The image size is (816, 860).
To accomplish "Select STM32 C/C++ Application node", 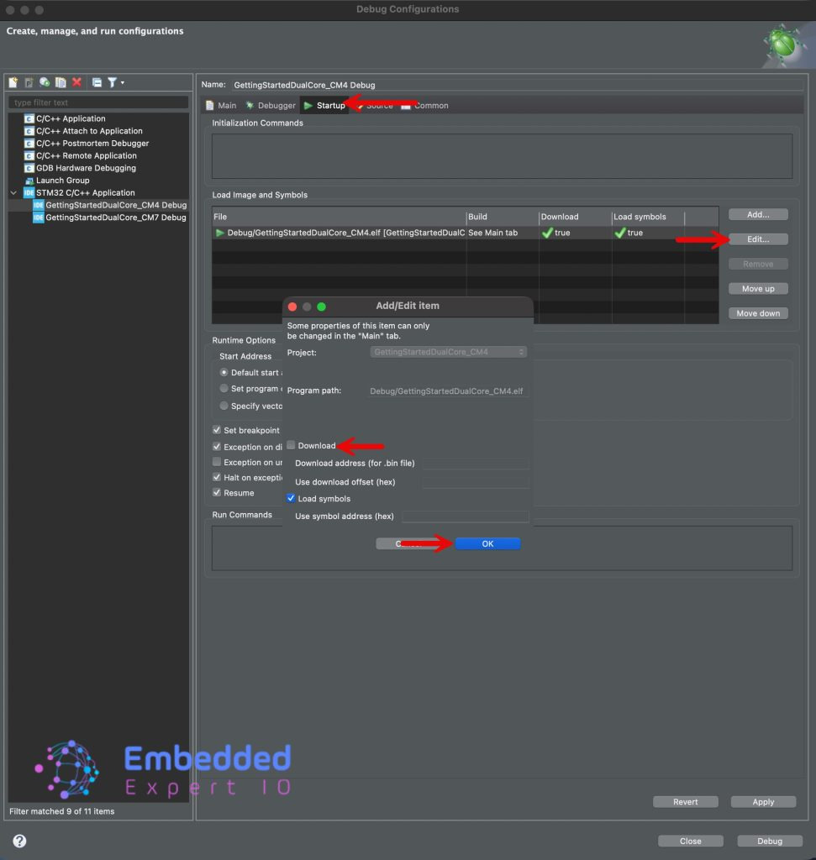I will click(x=85, y=192).
